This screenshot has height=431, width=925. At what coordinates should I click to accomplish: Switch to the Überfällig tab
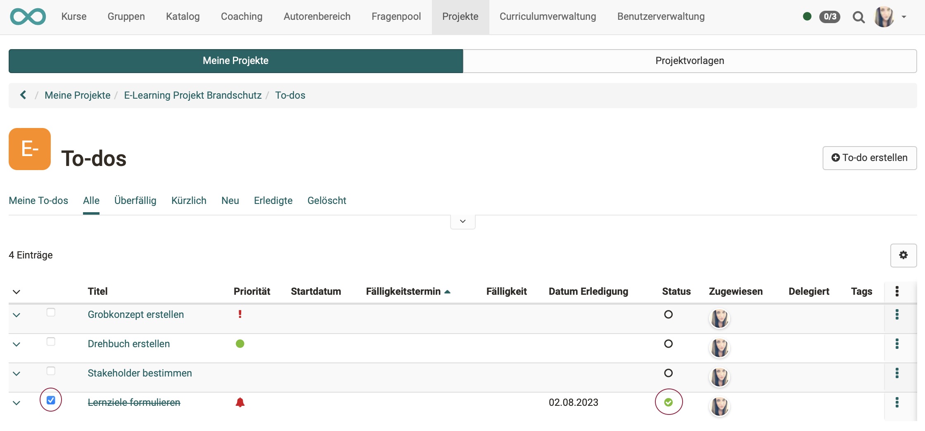click(x=135, y=201)
